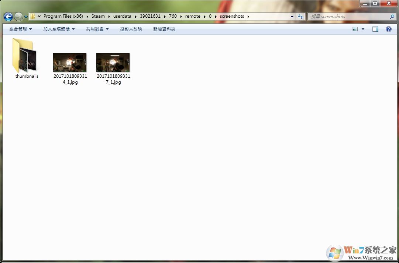Jump to Steam breadcrumb segment

(98, 16)
